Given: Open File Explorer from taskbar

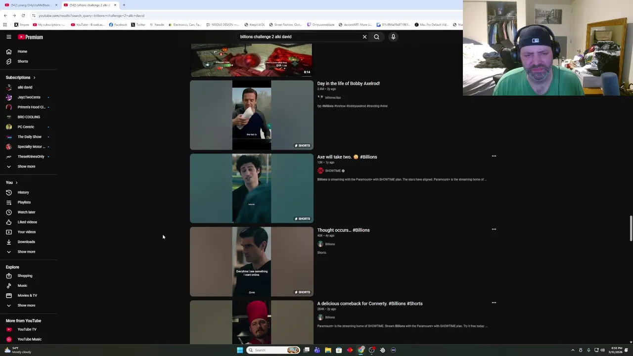Looking at the screenshot, I should tap(328, 350).
